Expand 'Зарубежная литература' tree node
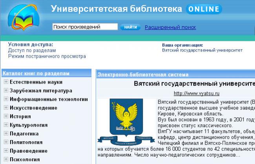The height and width of the screenshot is (164, 255). click(6, 91)
